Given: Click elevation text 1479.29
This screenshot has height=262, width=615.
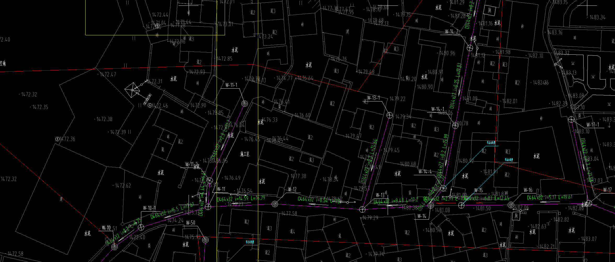Looking at the screenshot, I should (x=370, y=218).
